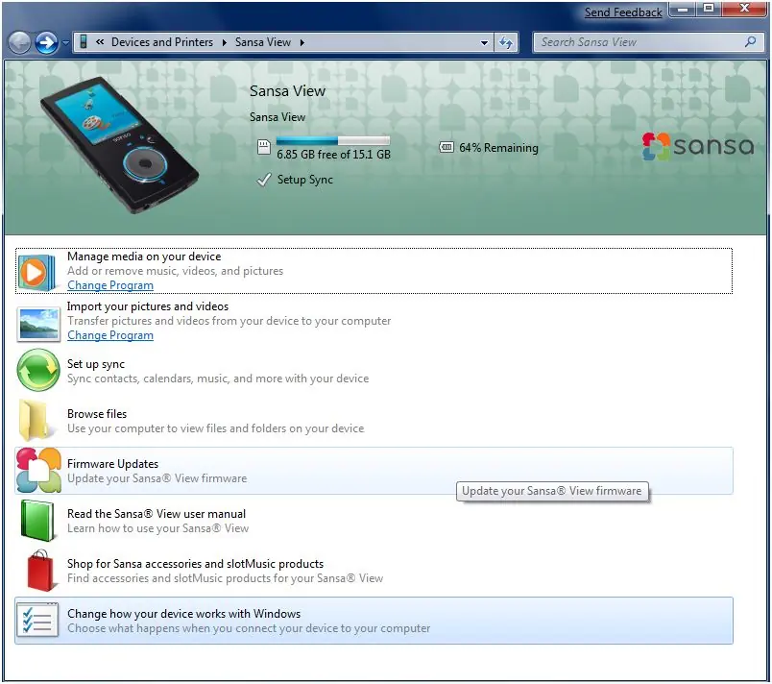
Task: Click the 6.85 GB free of 15.1 GB text
Action: coord(333,154)
